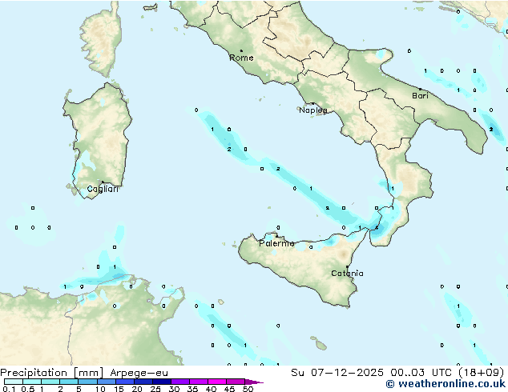
Task: Click the '00..03 UTC' time range text
Action: [x=421, y=372]
